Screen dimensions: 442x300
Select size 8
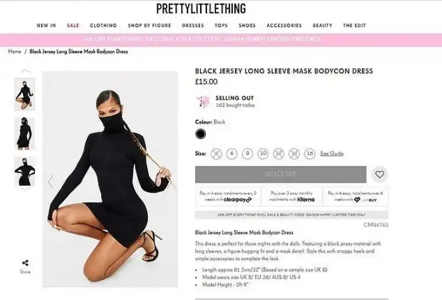tap(248, 153)
